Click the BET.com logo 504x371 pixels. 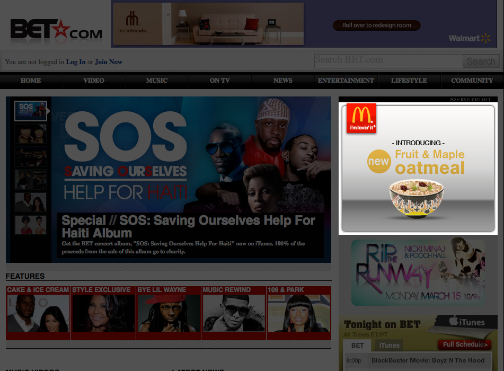[x=56, y=30]
